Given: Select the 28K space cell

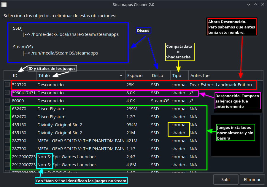Looking at the screenshot, I should (x=130, y=85).
